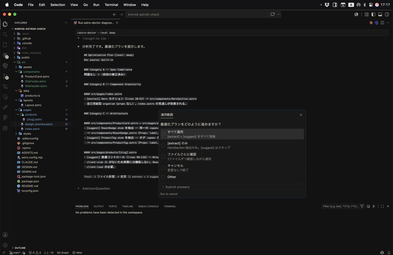The height and width of the screenshot is (255, 393).
Task: Switch to the TERMINAL panel tab
Action: click(170, 206)
